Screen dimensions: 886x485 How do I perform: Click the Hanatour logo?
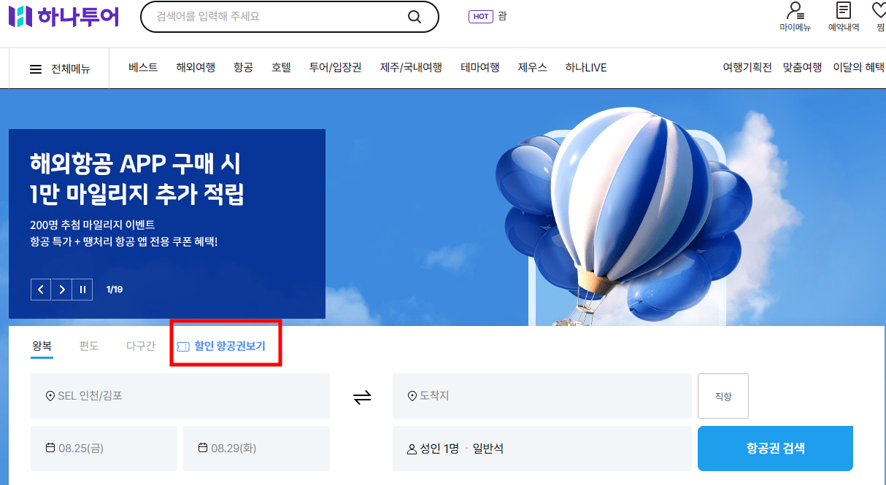tap(63, 17)
